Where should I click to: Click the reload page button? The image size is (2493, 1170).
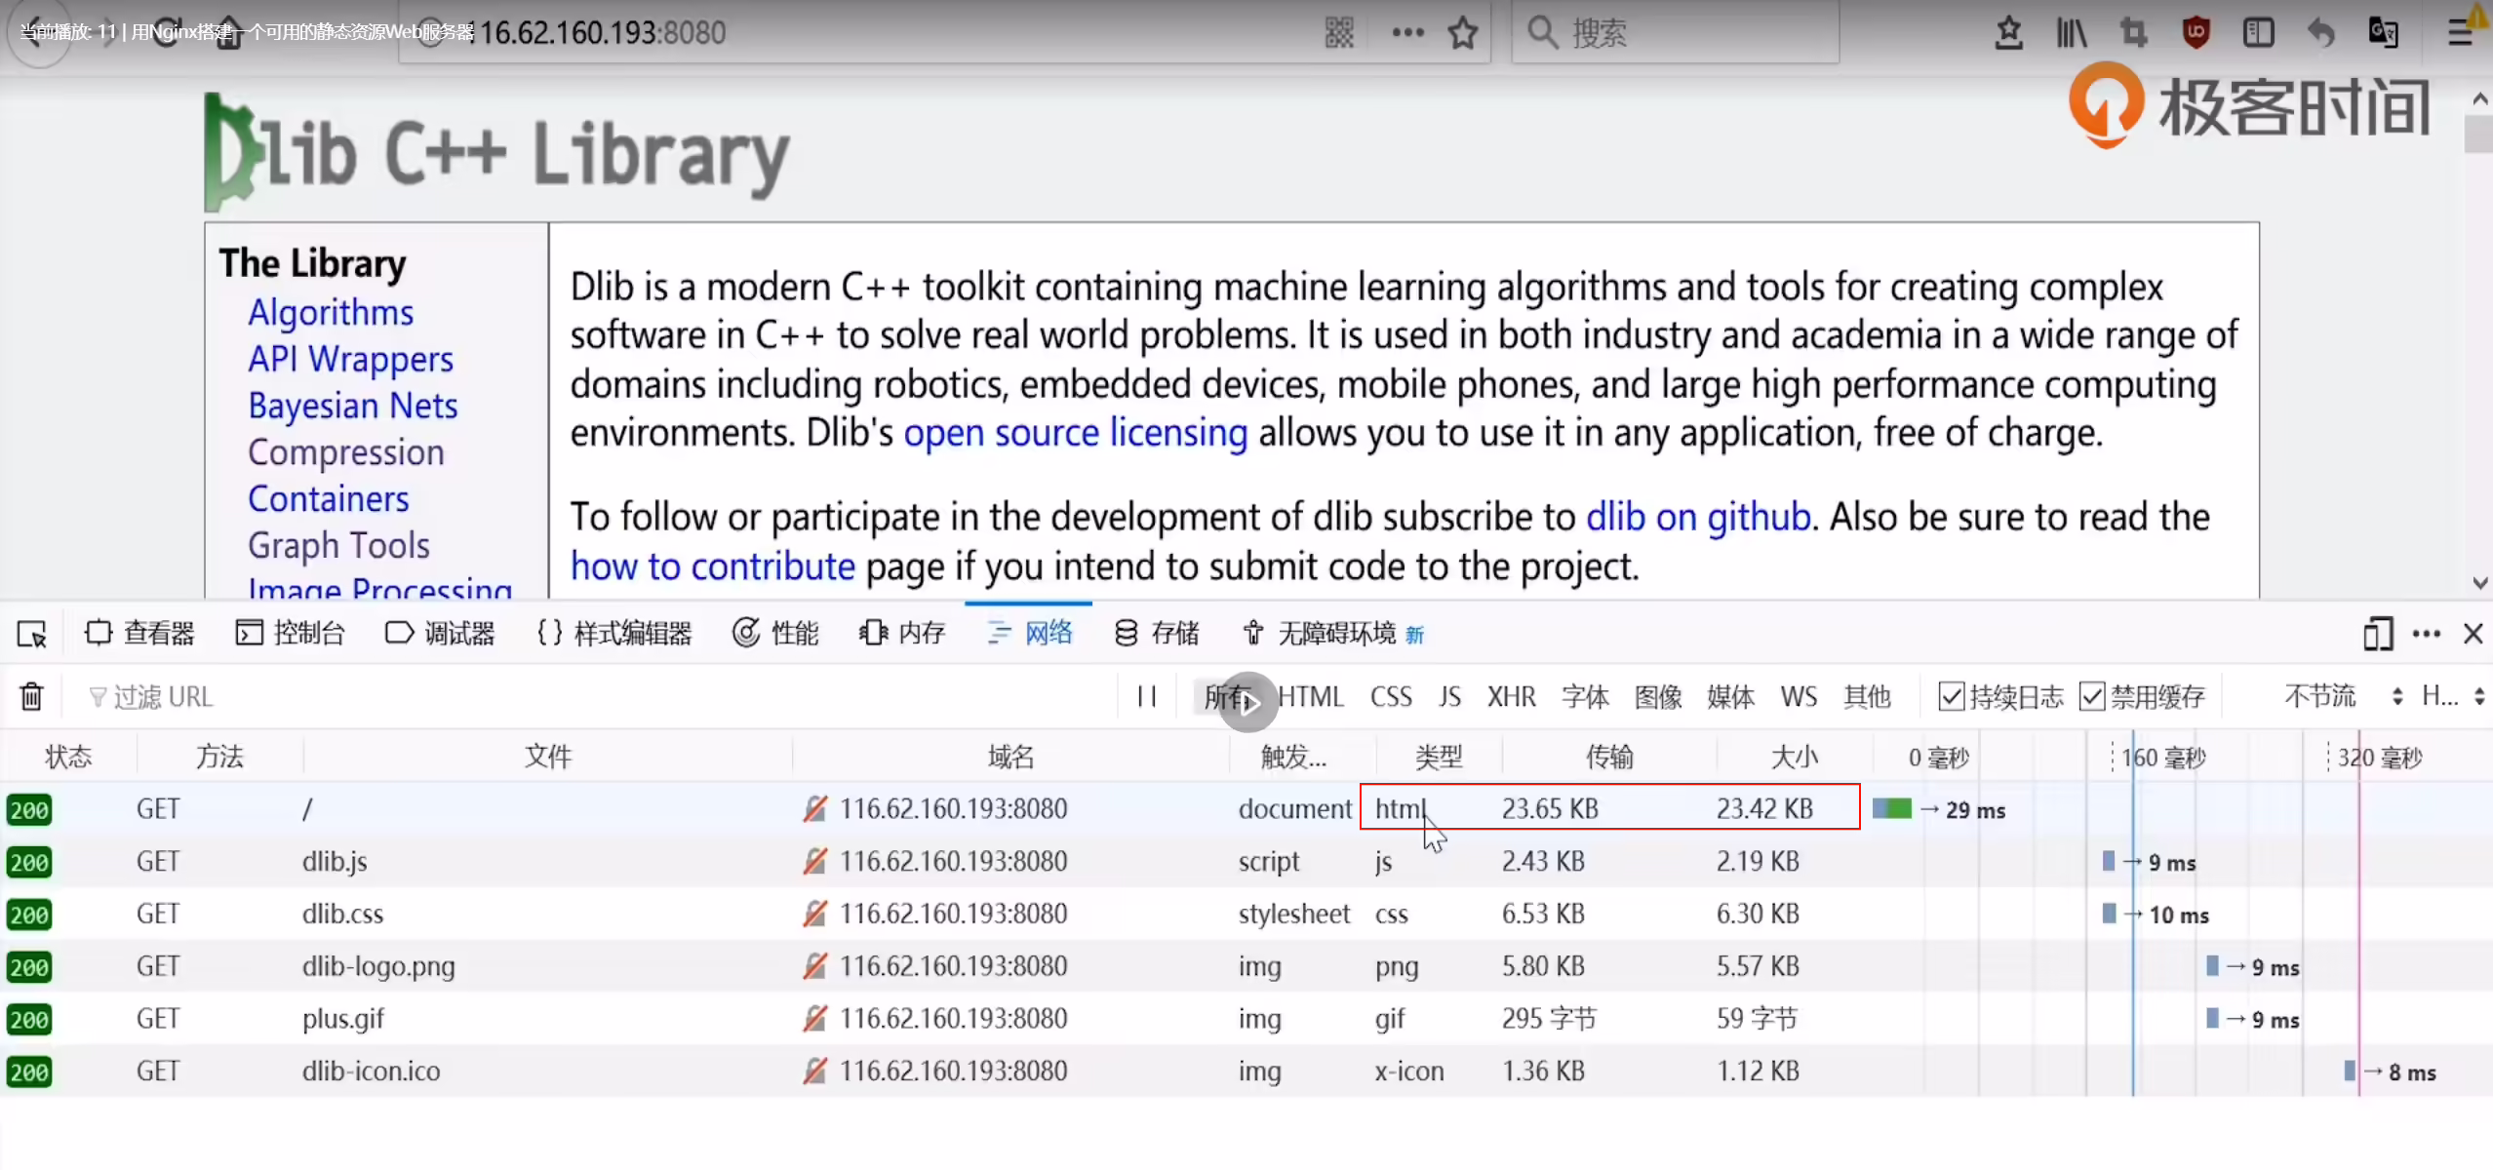pos(168,33)
